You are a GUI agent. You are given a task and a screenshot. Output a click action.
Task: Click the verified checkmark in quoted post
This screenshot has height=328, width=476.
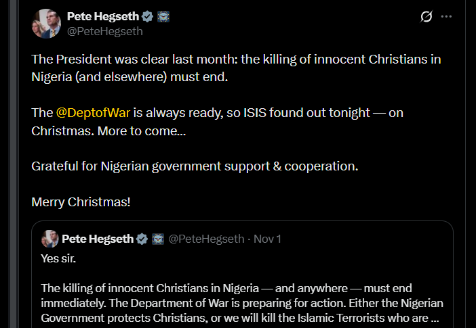(x=142, y=239)
